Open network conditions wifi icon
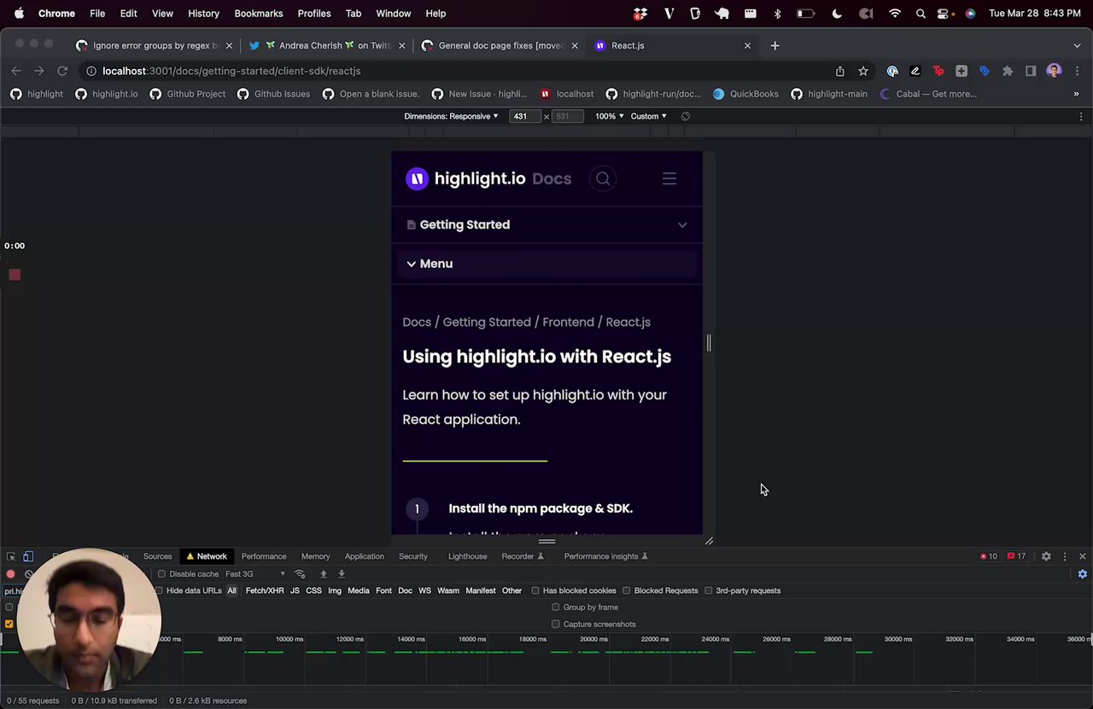 [300, 574]
